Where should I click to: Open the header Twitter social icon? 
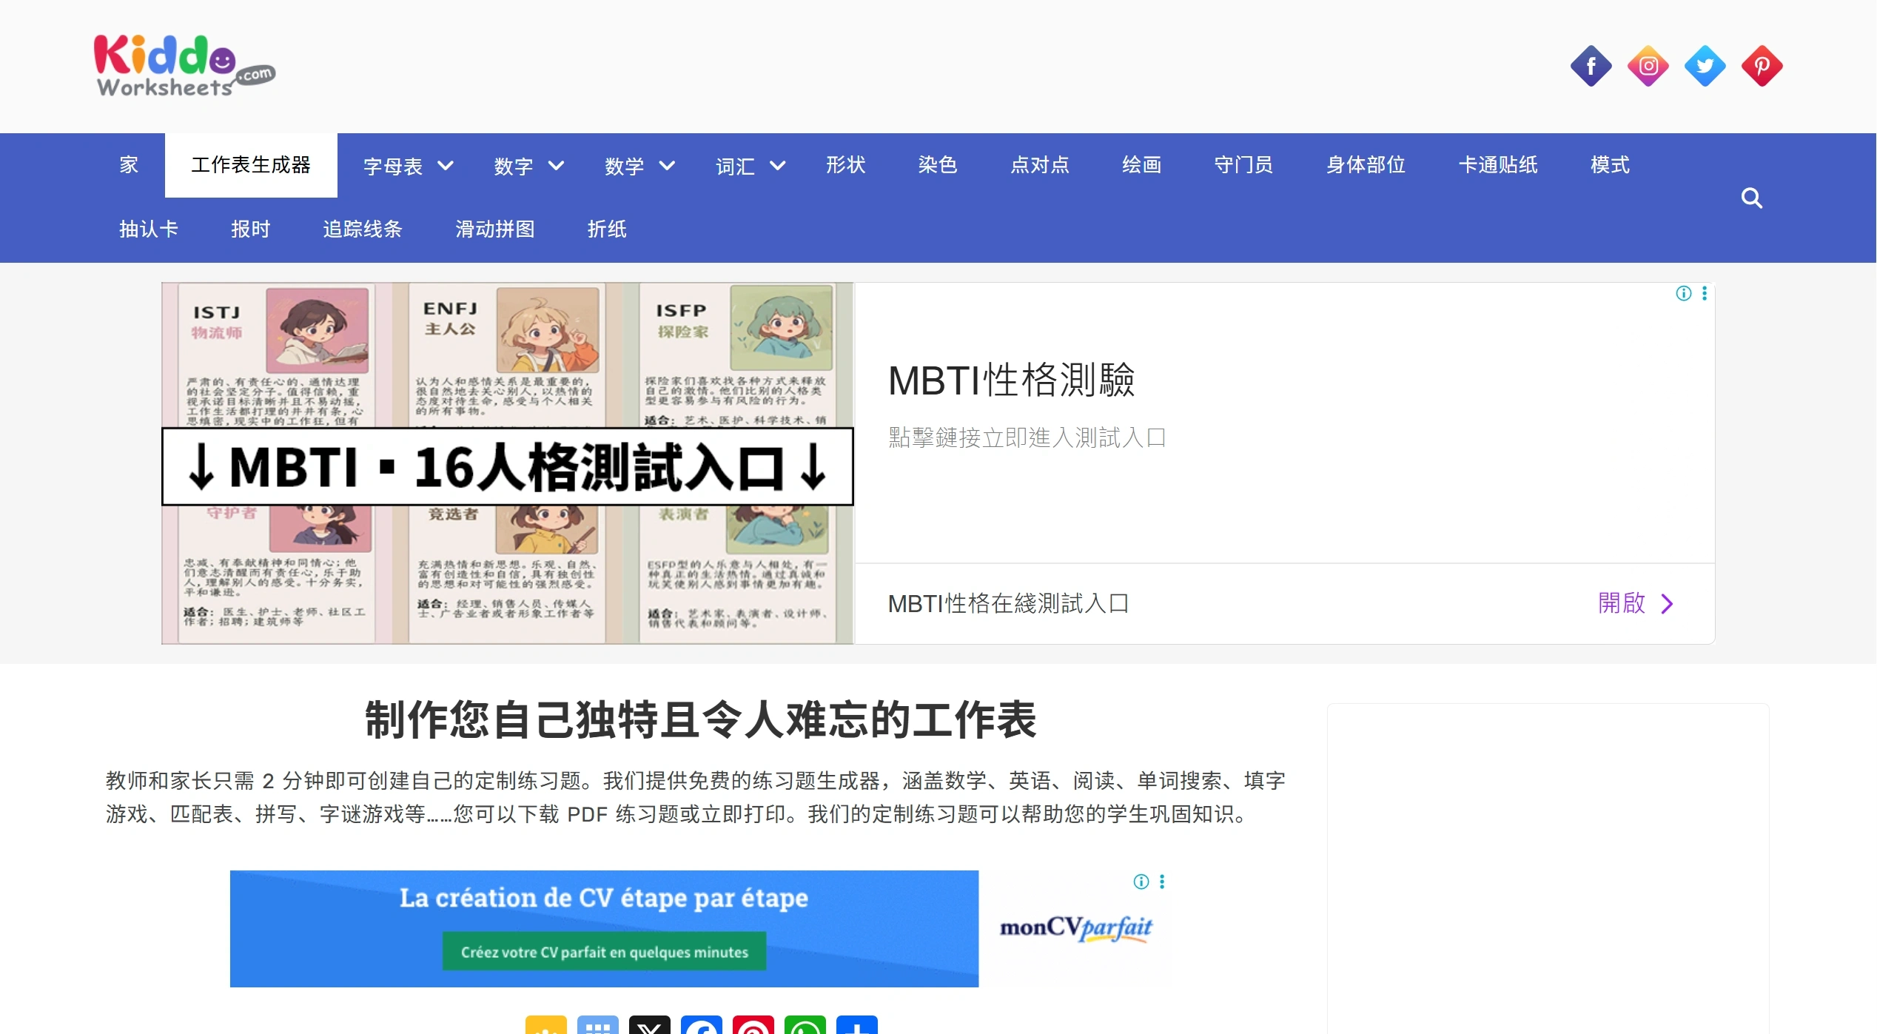[x=1705, y=67]
